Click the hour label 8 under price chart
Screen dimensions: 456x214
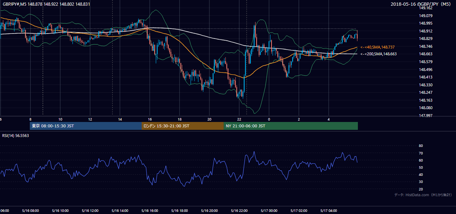[30, 119]
